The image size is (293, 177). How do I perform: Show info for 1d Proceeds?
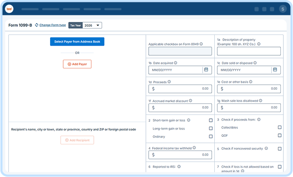(169, 81)
